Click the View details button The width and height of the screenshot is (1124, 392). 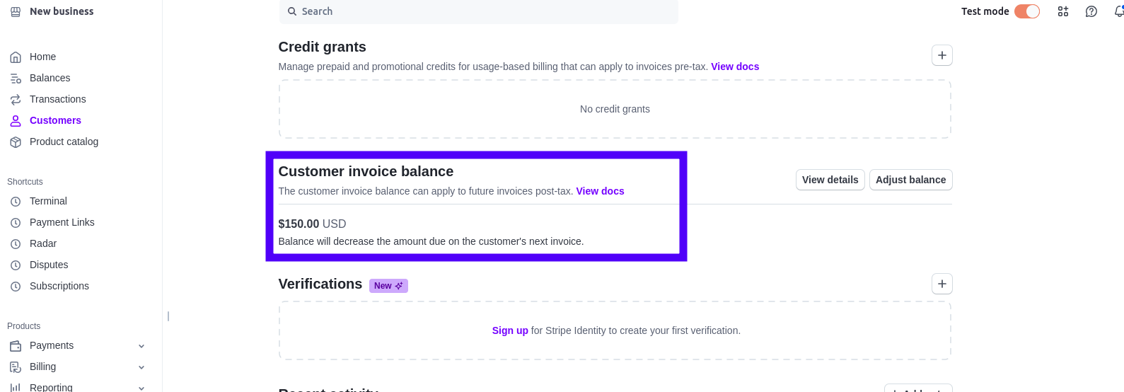[830, 180]
